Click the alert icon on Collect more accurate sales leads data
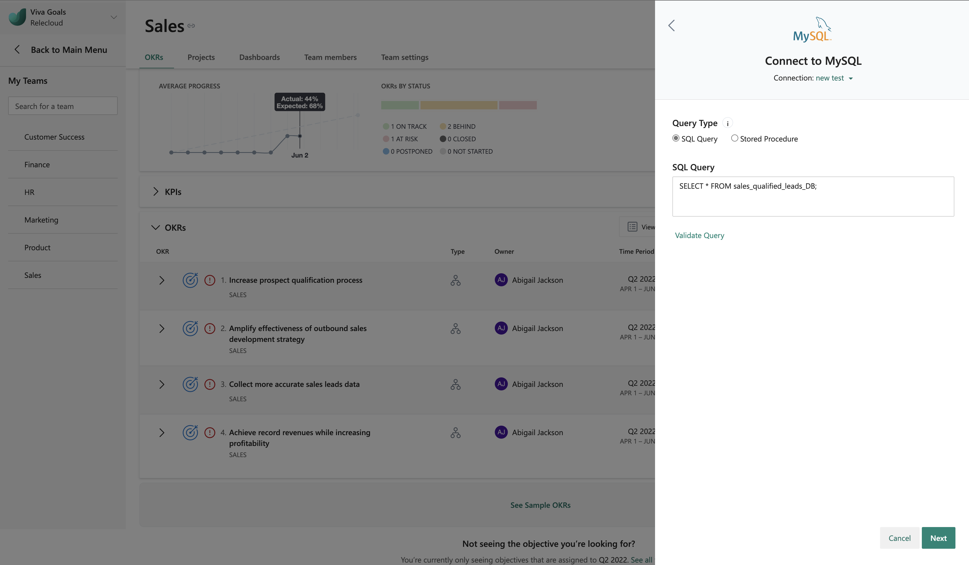The width and height of the screenshot is (969, 565). (210, 384)
